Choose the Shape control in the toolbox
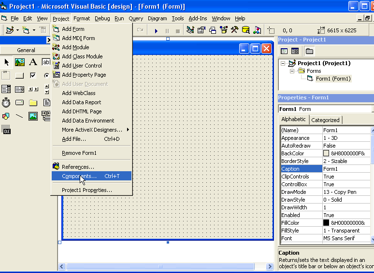 [6, 116]
